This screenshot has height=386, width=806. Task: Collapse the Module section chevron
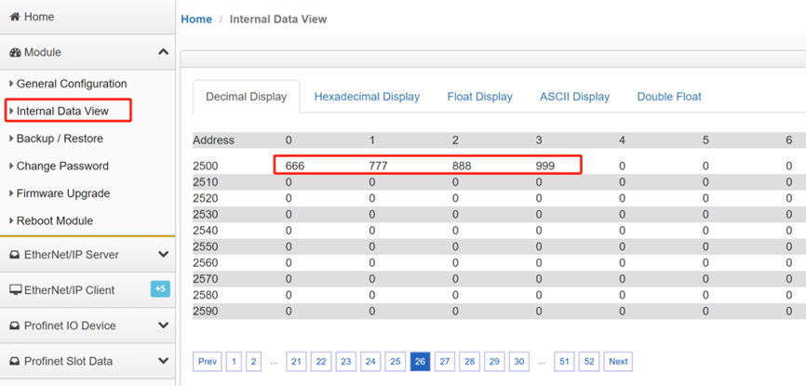(x=164, y=51)
